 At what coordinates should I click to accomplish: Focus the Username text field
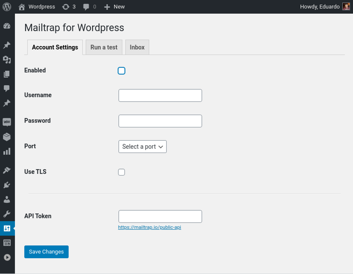(x=160, y=95)
